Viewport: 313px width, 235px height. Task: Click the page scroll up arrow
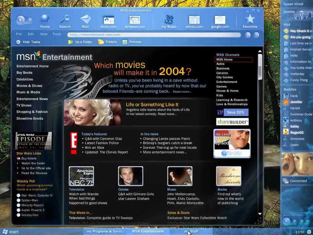click(x=260, y=51)
